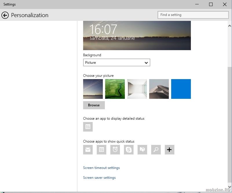Click the Browse button
232x193 pixels.
pos(94,105)
